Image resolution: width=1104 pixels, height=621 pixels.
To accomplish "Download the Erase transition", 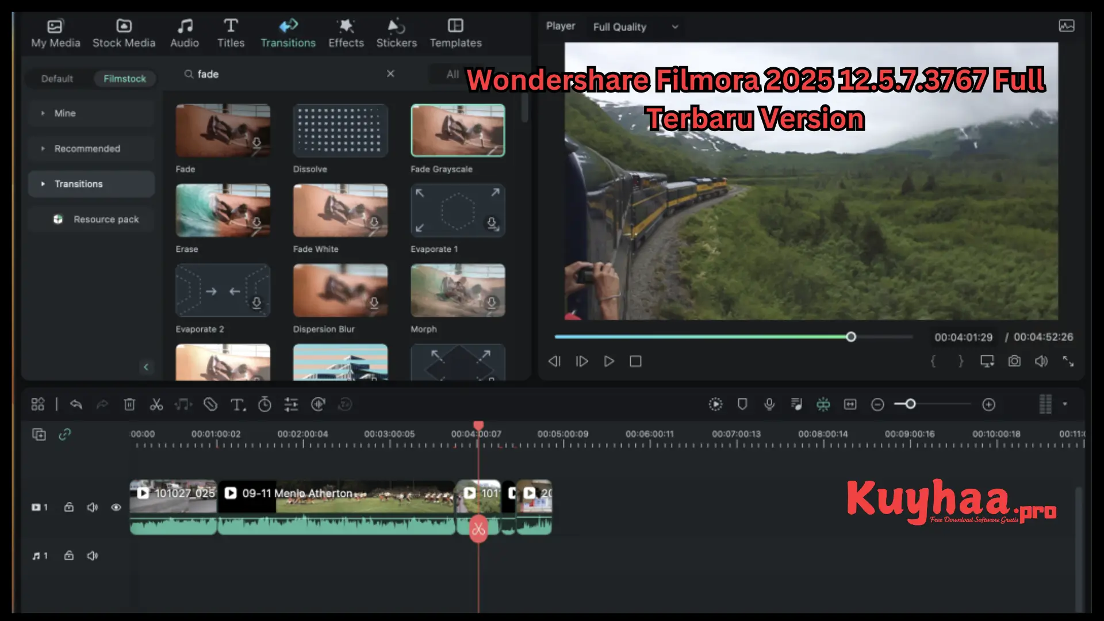I will coord(257,223).
